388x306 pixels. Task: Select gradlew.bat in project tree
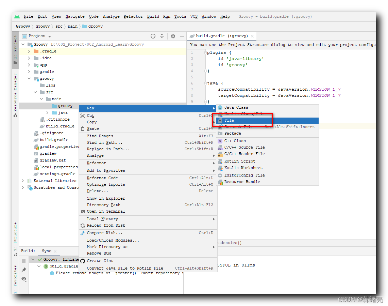[x=53, y=160]
